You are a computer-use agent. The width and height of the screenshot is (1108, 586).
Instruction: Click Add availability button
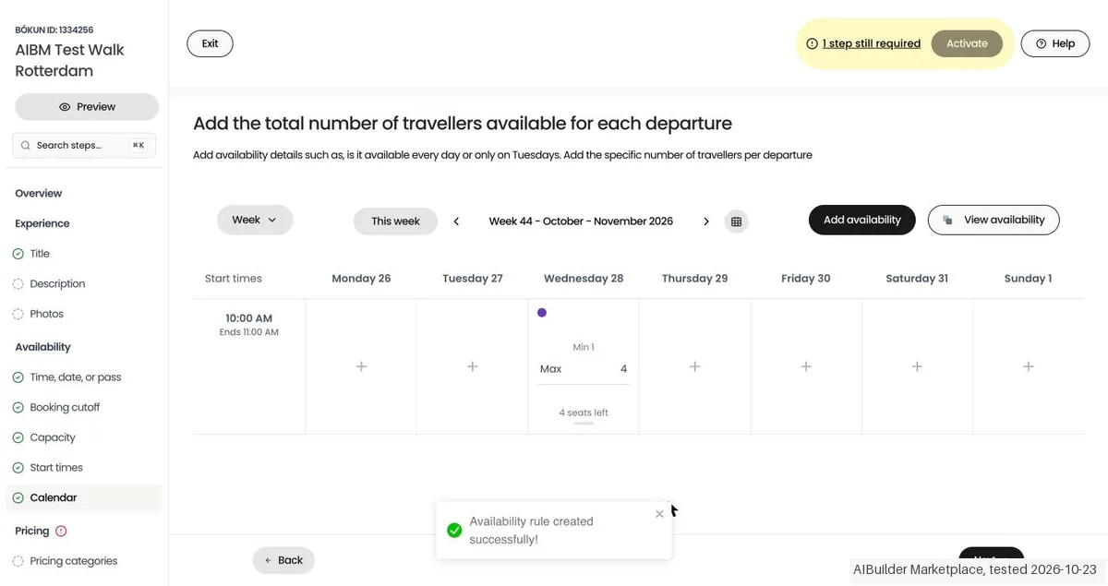point(861,220)
